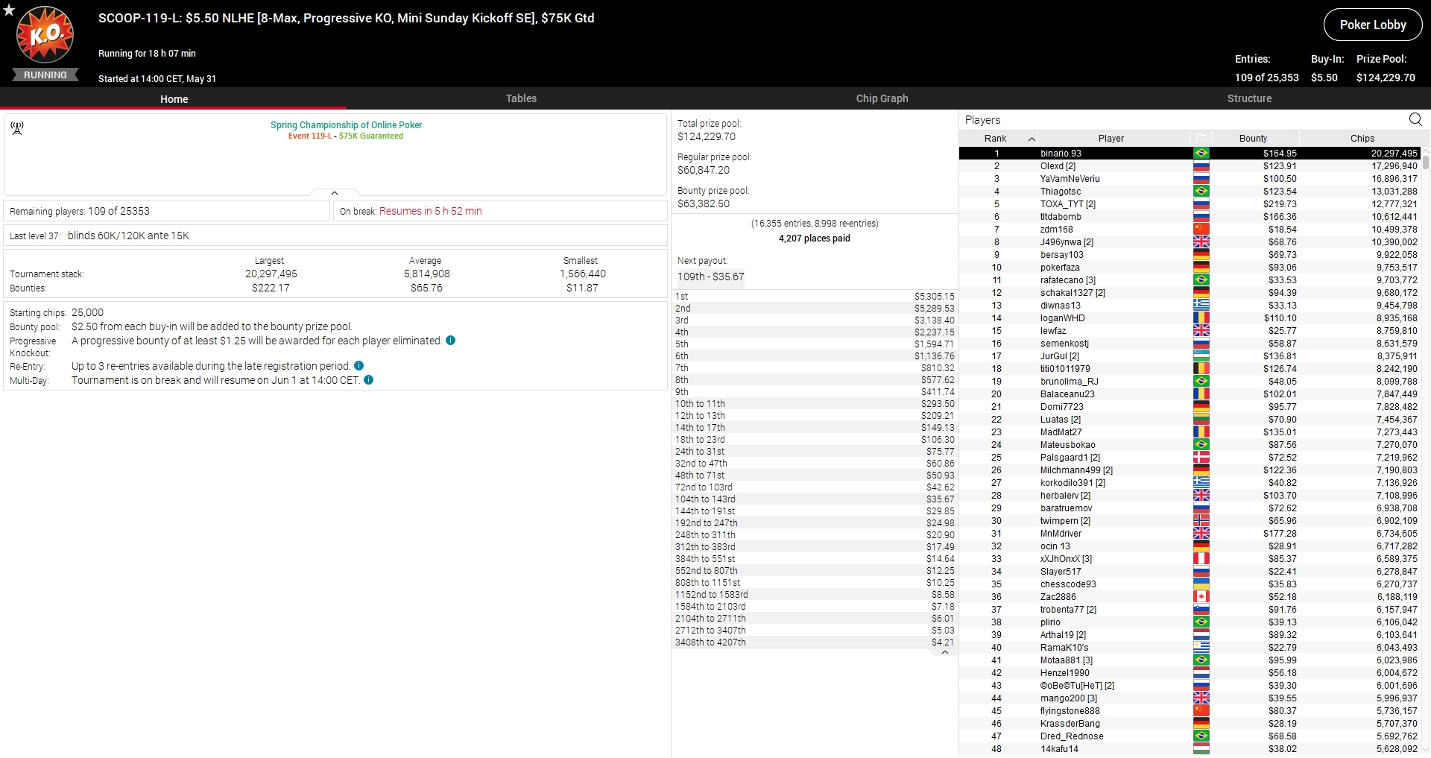Open the player search magnifier
The image size is (1431, 758).
1415,119
